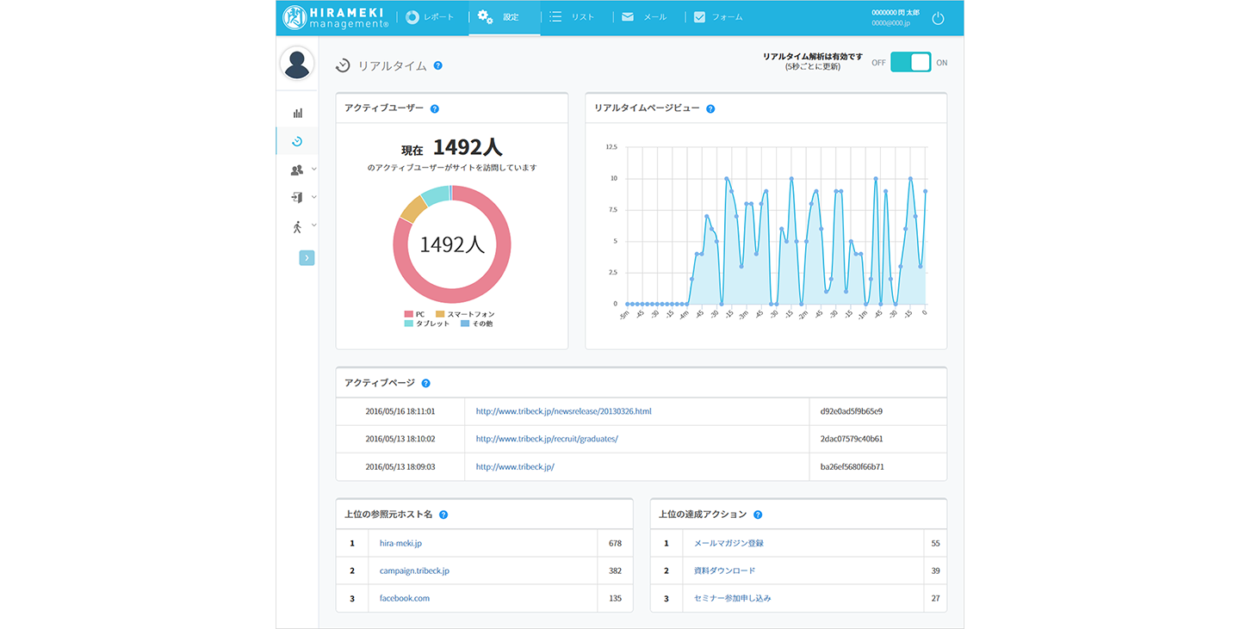Toggle the realtime analysis ON/OFF switch
Viewport: 1240px width, 629px height.
coord(910,62)
